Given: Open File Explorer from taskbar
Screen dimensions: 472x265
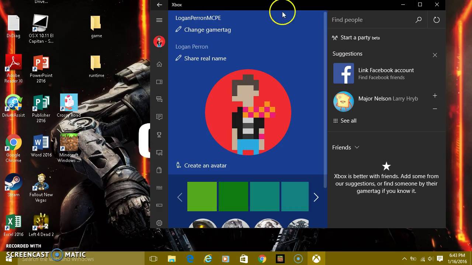Looking at the screenshot, I should click(x=172, y=259).
